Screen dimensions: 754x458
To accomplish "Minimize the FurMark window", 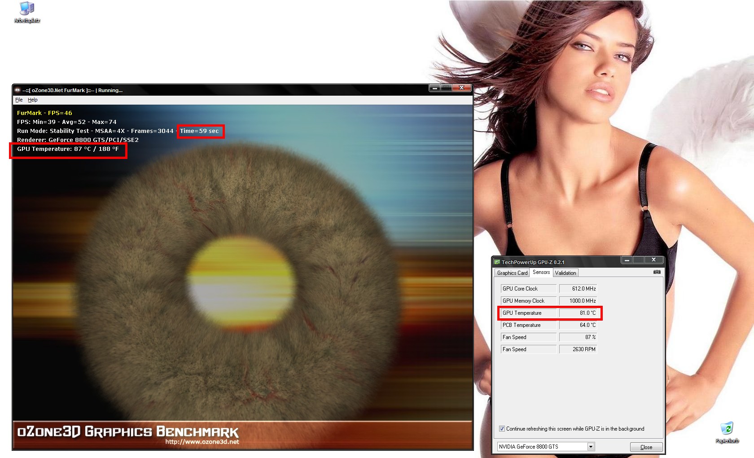I will 435,88.
